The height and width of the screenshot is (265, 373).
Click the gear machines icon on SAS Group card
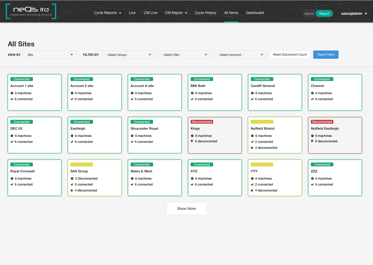72,178
